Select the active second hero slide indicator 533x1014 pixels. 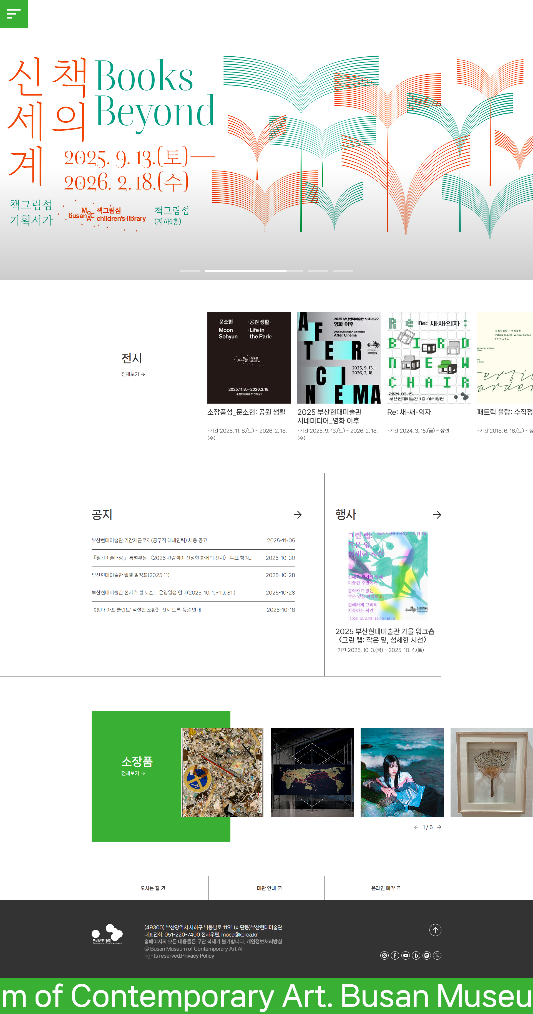coord(254,271)
